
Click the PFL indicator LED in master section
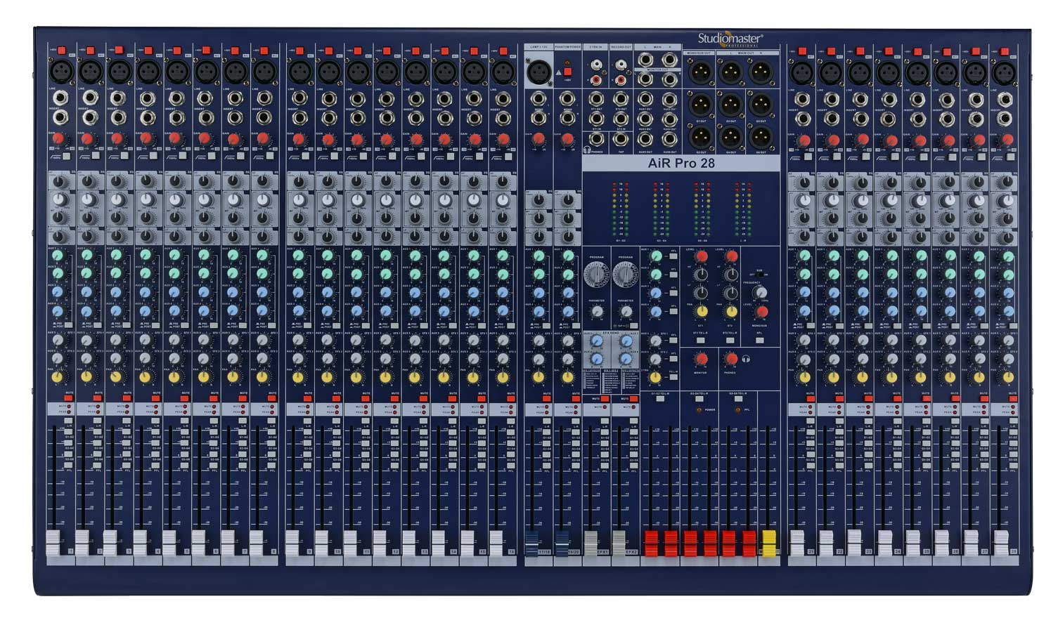click(737, 410)
